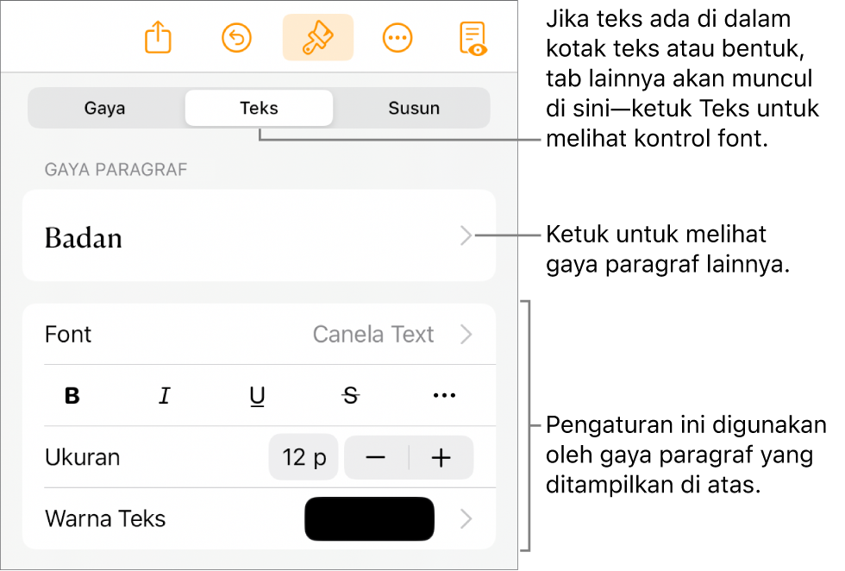Tap the Share icon in the toolbar
The height and width of the screenshot is (571, 845).
(157, 36)
